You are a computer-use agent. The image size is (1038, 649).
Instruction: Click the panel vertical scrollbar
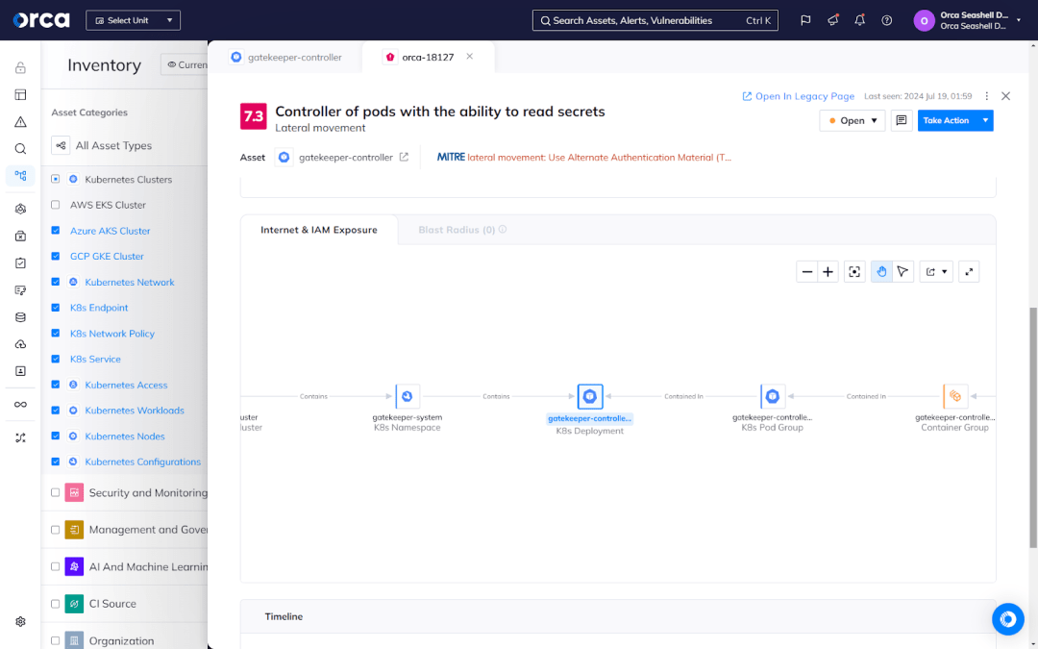[x=1032, y=427]
